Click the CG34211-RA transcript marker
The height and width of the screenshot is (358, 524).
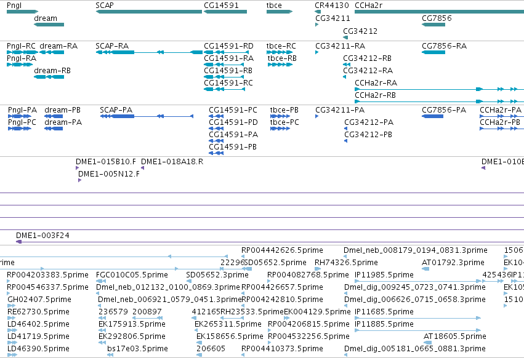coord(317,52)
